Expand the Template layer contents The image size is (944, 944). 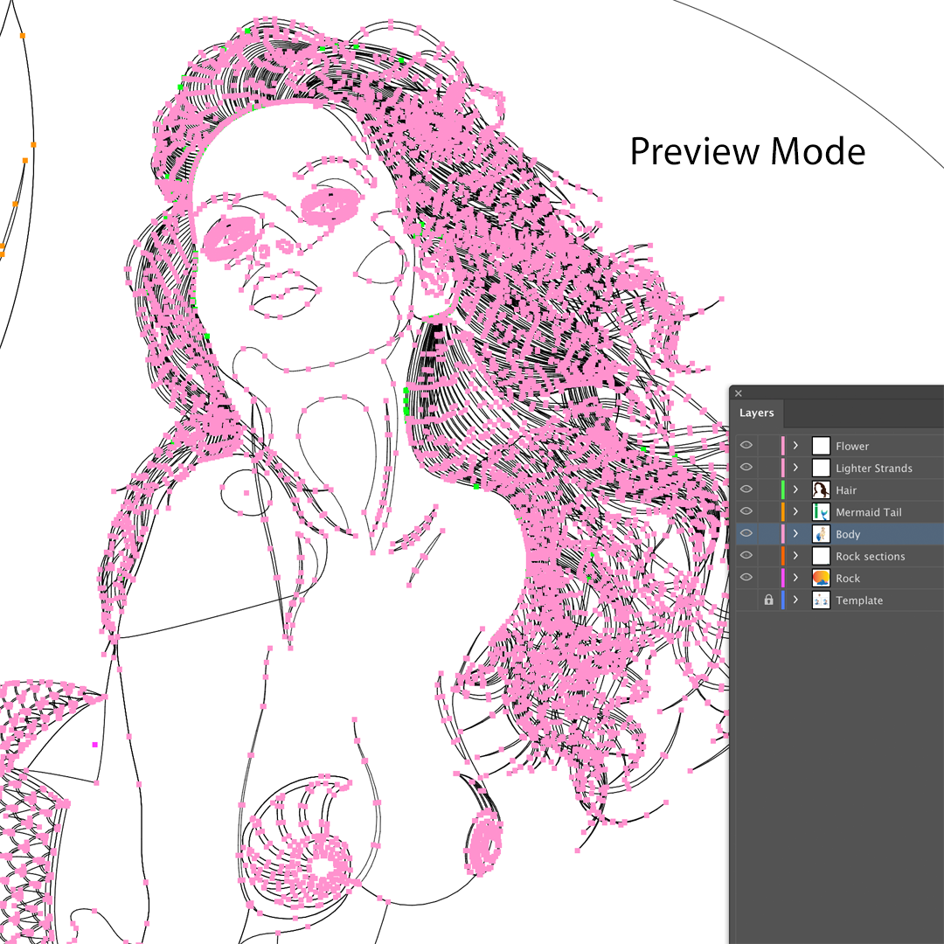(796, 600)
